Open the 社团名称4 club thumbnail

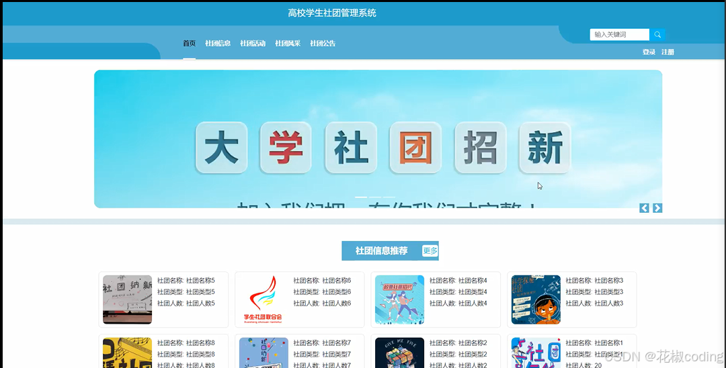click(399, 300)
